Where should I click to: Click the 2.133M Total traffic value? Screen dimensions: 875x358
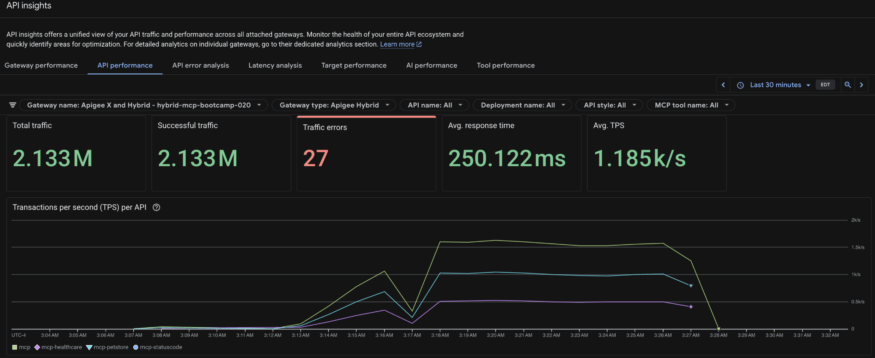53,158
